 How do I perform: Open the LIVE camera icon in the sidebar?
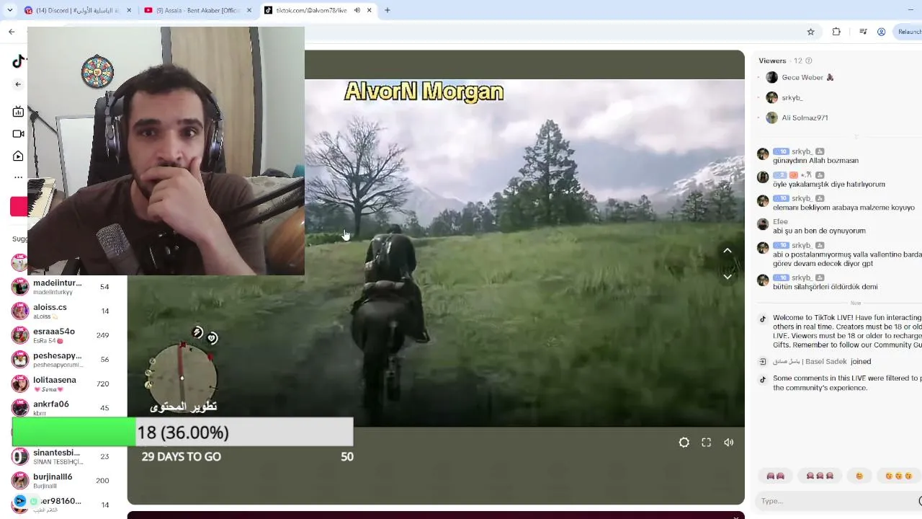[18, 134]
